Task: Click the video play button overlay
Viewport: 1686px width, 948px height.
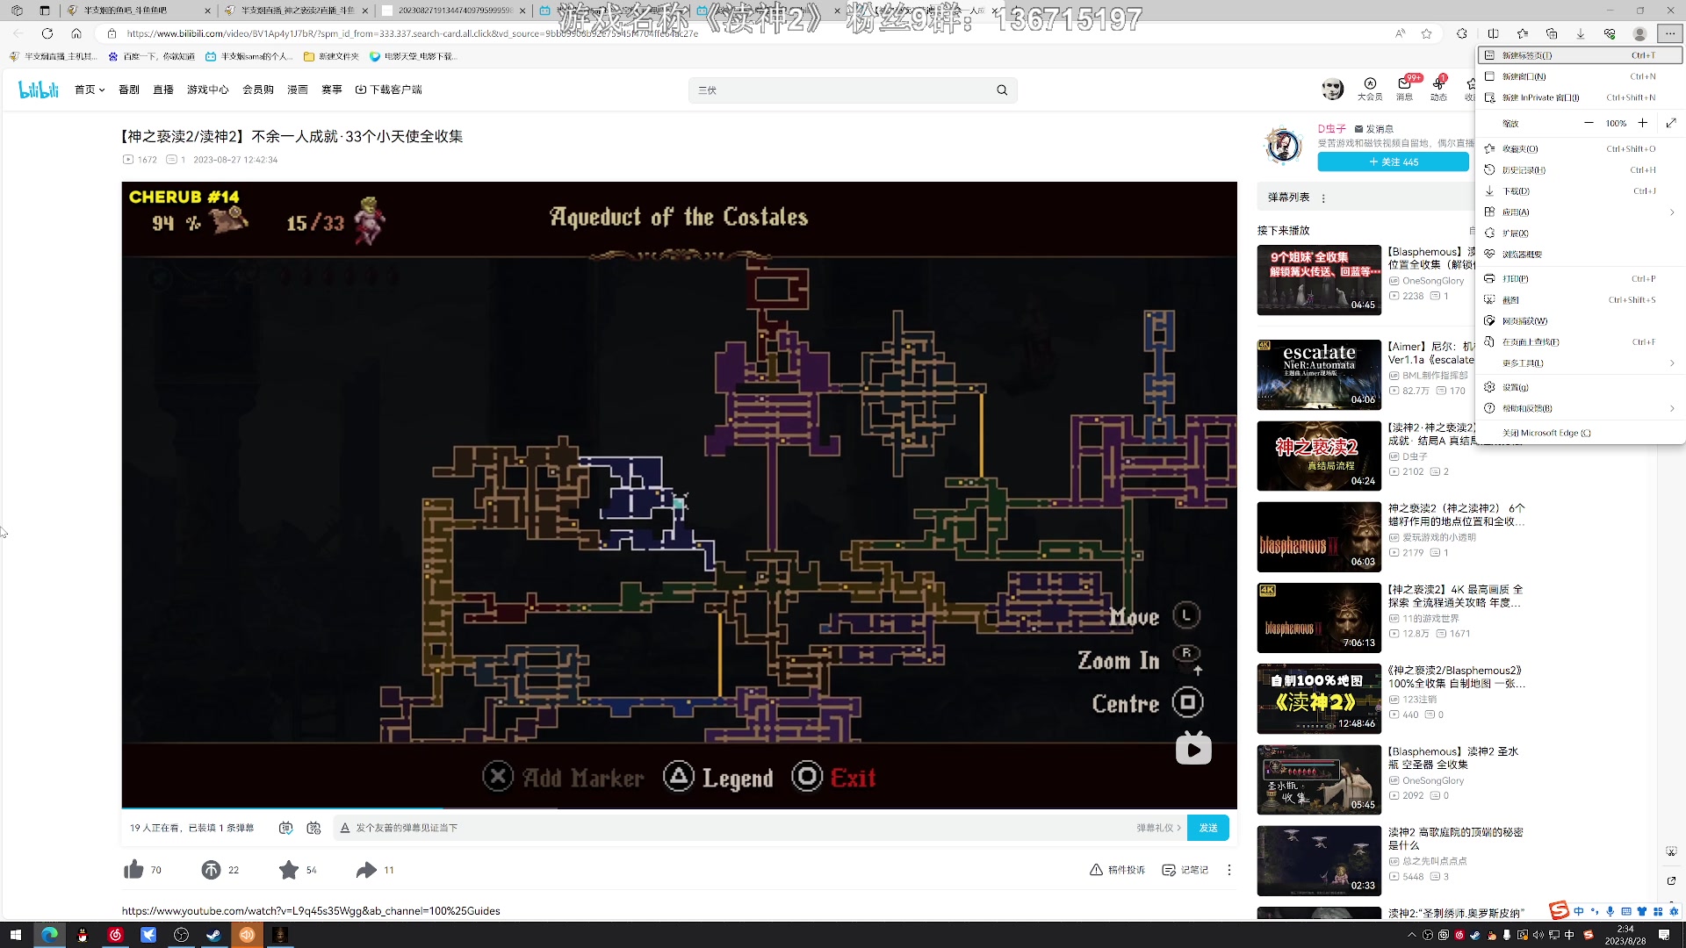Action: pyautogui.click(x=1193, y=749)
